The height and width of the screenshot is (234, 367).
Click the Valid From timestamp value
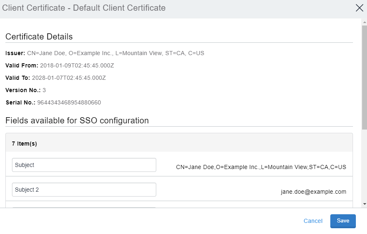77,65
